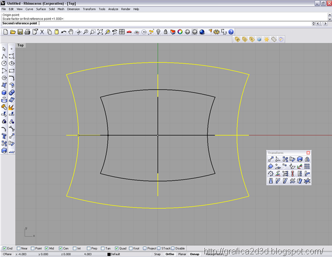This screenshot has height=257, width=332.
Task: Open the Transform menu
Action: point(89,9)
